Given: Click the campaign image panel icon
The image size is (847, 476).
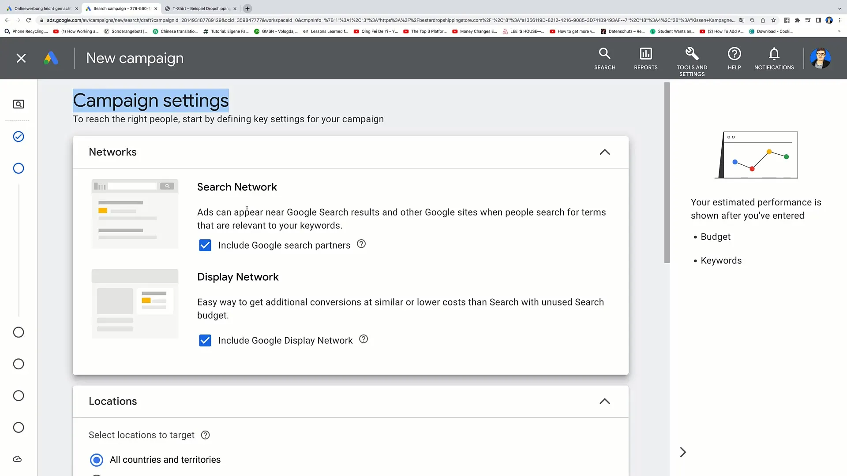Looking at the screenshot, I should [x=18, y=104].
